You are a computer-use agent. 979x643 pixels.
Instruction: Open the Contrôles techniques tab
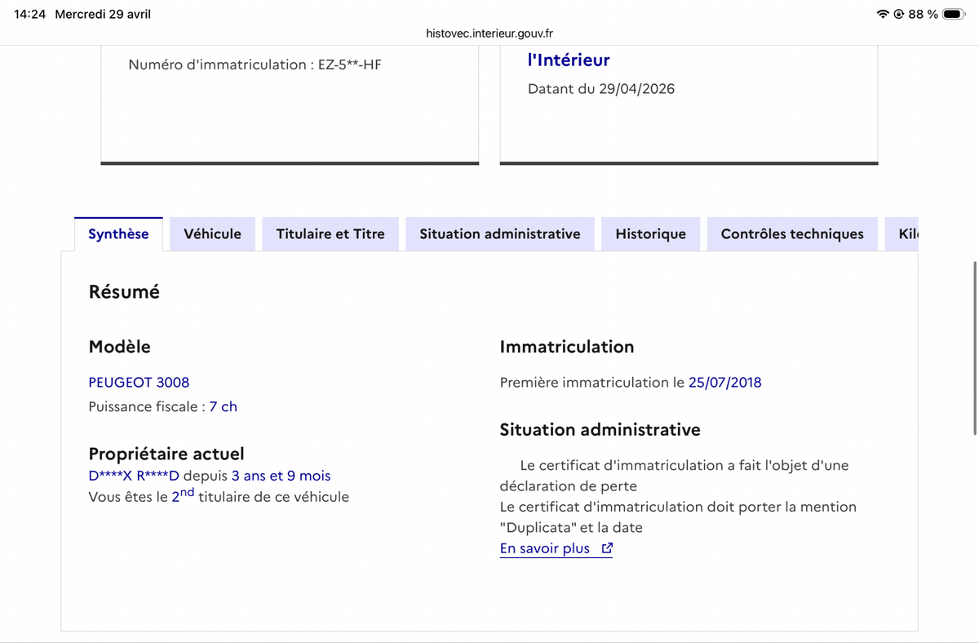[792, 234]
